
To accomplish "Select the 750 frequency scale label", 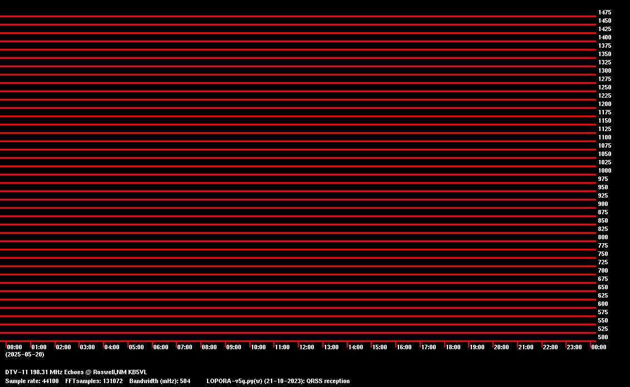I will click(603, 254).
